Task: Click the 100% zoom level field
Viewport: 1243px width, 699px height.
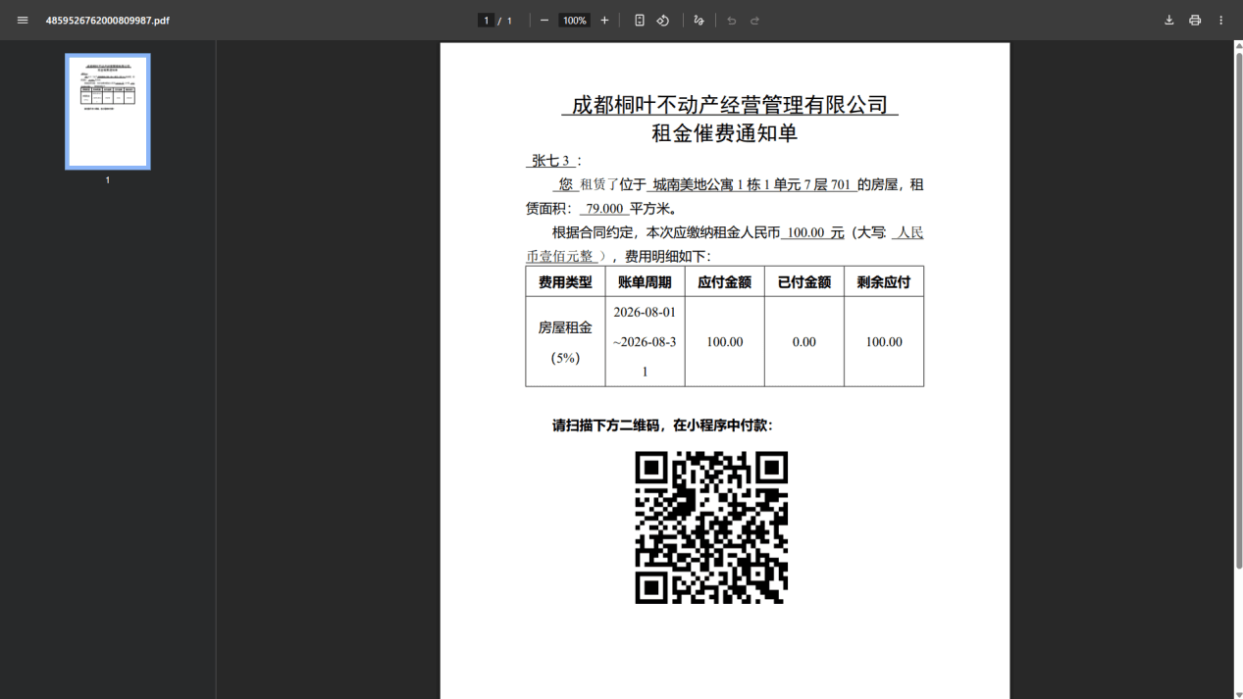Action: coord(574,20)
